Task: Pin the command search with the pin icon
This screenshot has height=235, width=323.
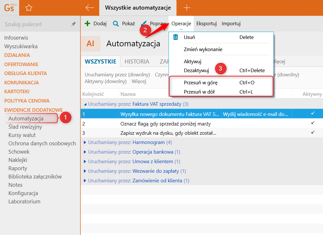Action: [73, 24]
